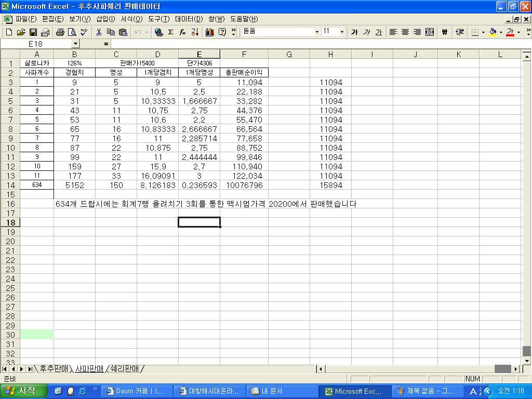532x399 pixels.
Task: Open the Print Preview tool
Action: (x=72, y=32)
